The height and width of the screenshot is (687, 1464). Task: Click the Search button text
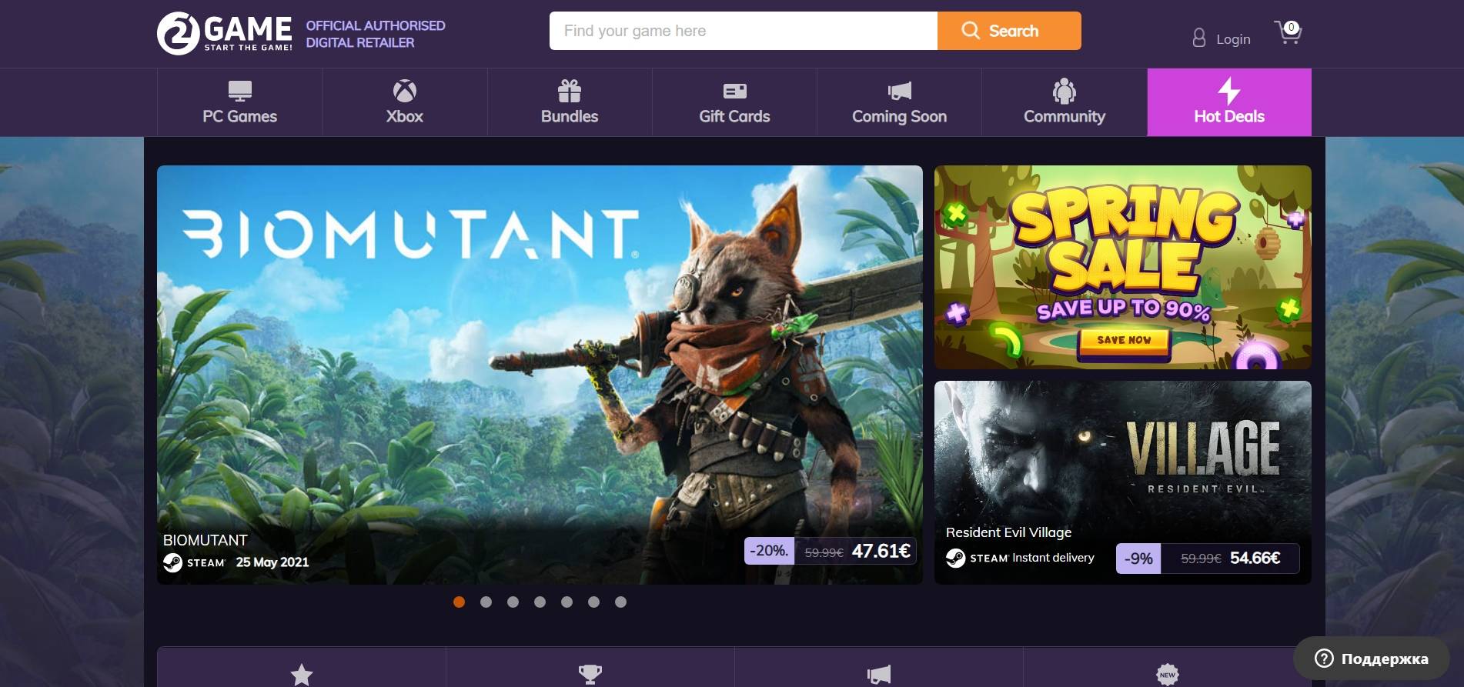point(1014,31)
